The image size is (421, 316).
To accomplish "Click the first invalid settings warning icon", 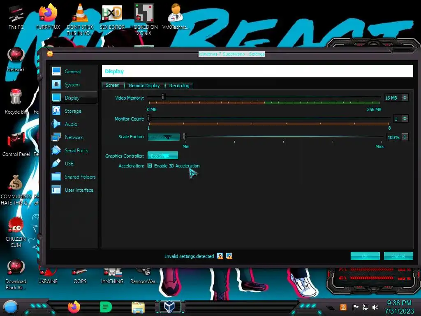I will [220, 256].
